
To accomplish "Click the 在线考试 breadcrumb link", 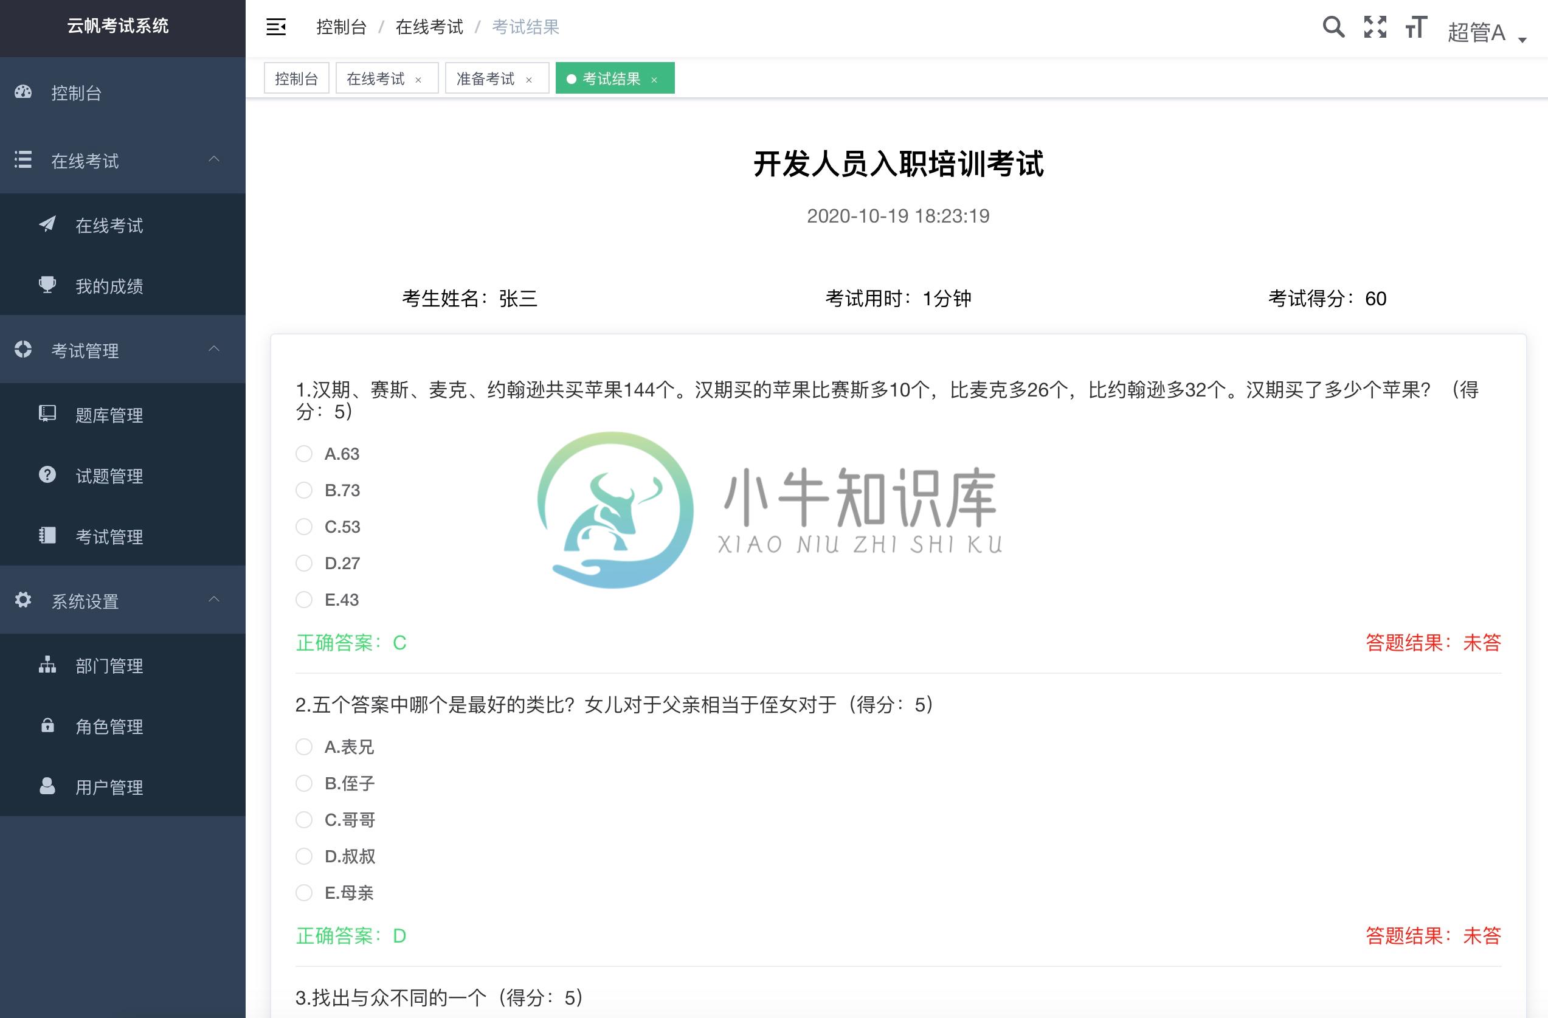I will pyautogui.click(x=429, y=27).
